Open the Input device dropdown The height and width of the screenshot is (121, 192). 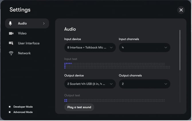pos(90,48)
